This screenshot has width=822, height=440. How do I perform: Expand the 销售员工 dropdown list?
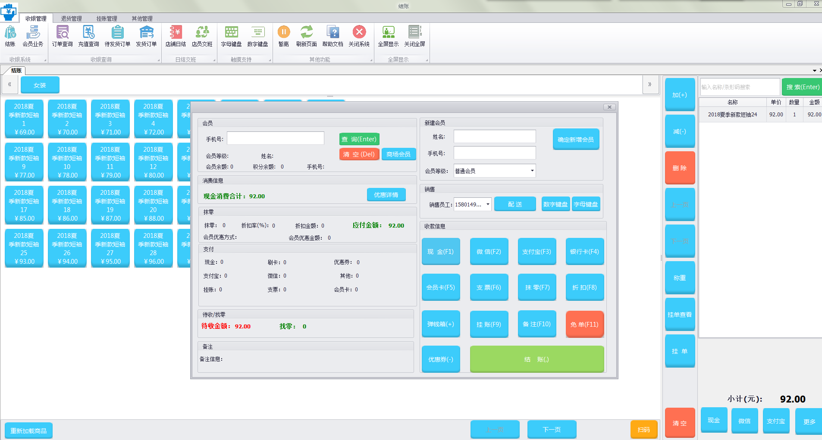488,204
